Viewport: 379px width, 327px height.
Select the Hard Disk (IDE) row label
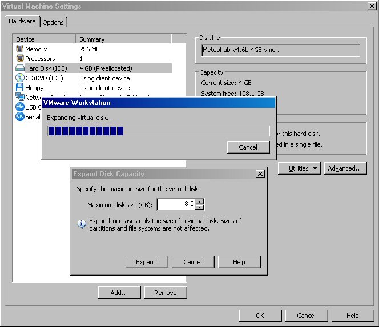coord(46,68)
